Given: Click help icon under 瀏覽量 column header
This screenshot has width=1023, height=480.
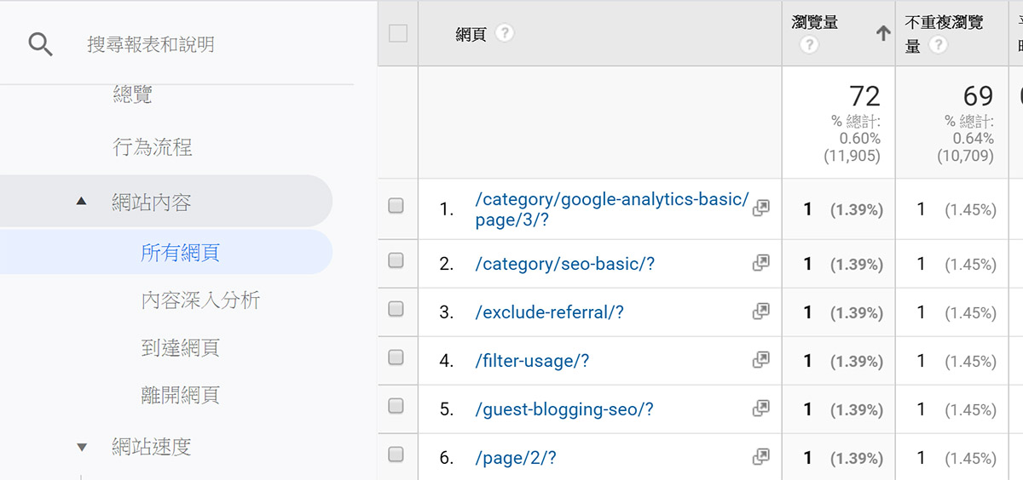Looking at the screenshot, I should pos(809,45).
